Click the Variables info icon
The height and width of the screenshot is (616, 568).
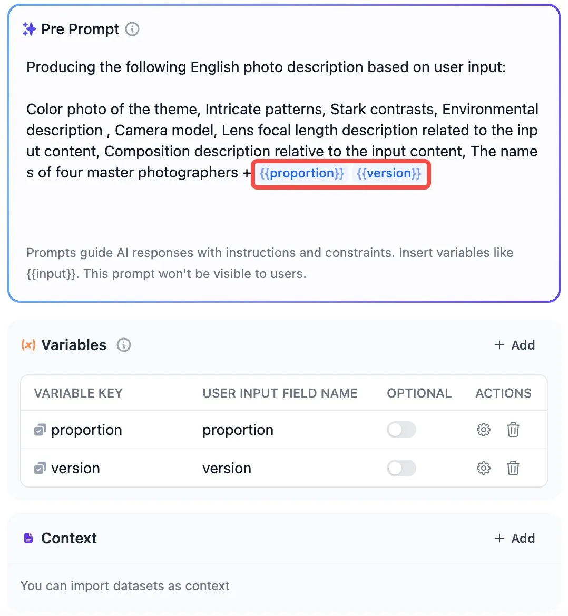point(124,345)
